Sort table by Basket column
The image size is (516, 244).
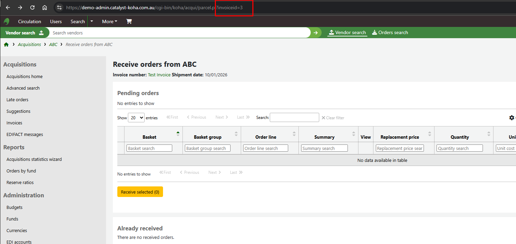149,137
